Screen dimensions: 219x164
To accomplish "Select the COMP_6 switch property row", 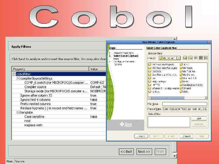I will (59, 83).
